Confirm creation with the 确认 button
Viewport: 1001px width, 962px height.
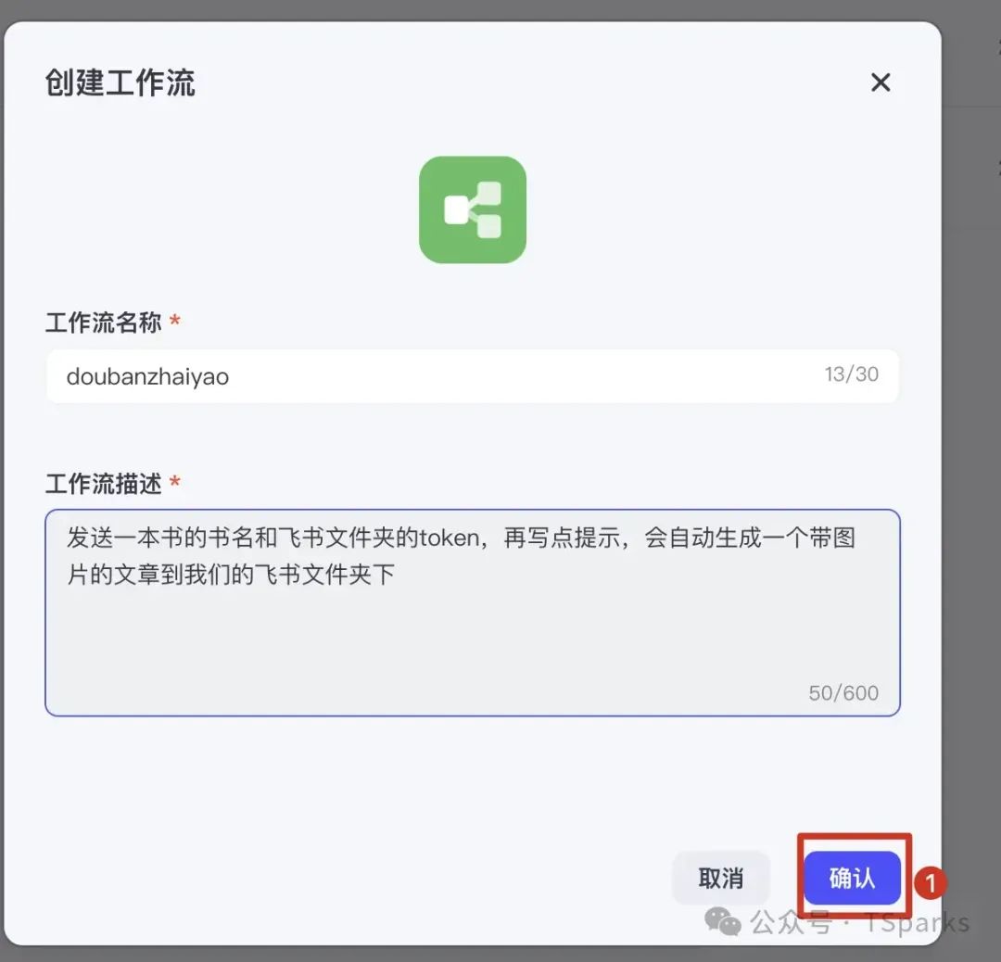tap(853, 879)
